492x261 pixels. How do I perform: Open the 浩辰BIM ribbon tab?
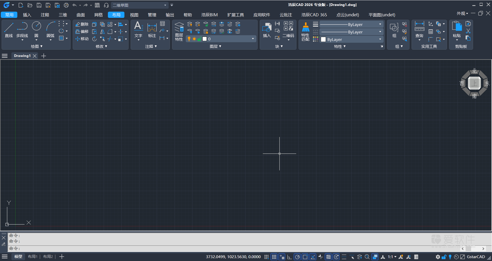coord(210,15)
